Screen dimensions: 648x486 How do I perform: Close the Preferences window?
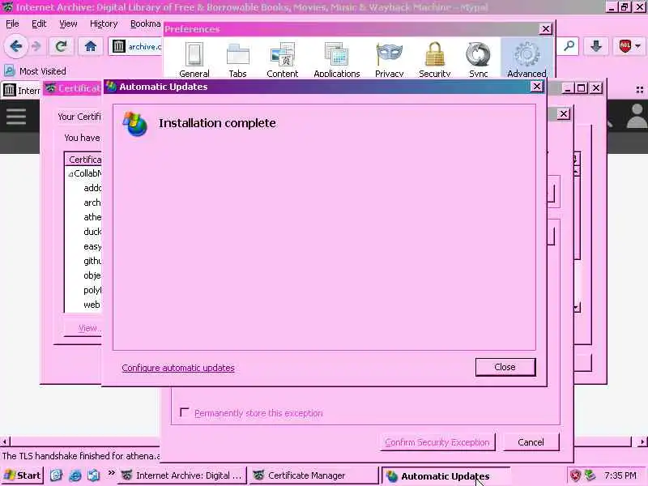(545, 29)
